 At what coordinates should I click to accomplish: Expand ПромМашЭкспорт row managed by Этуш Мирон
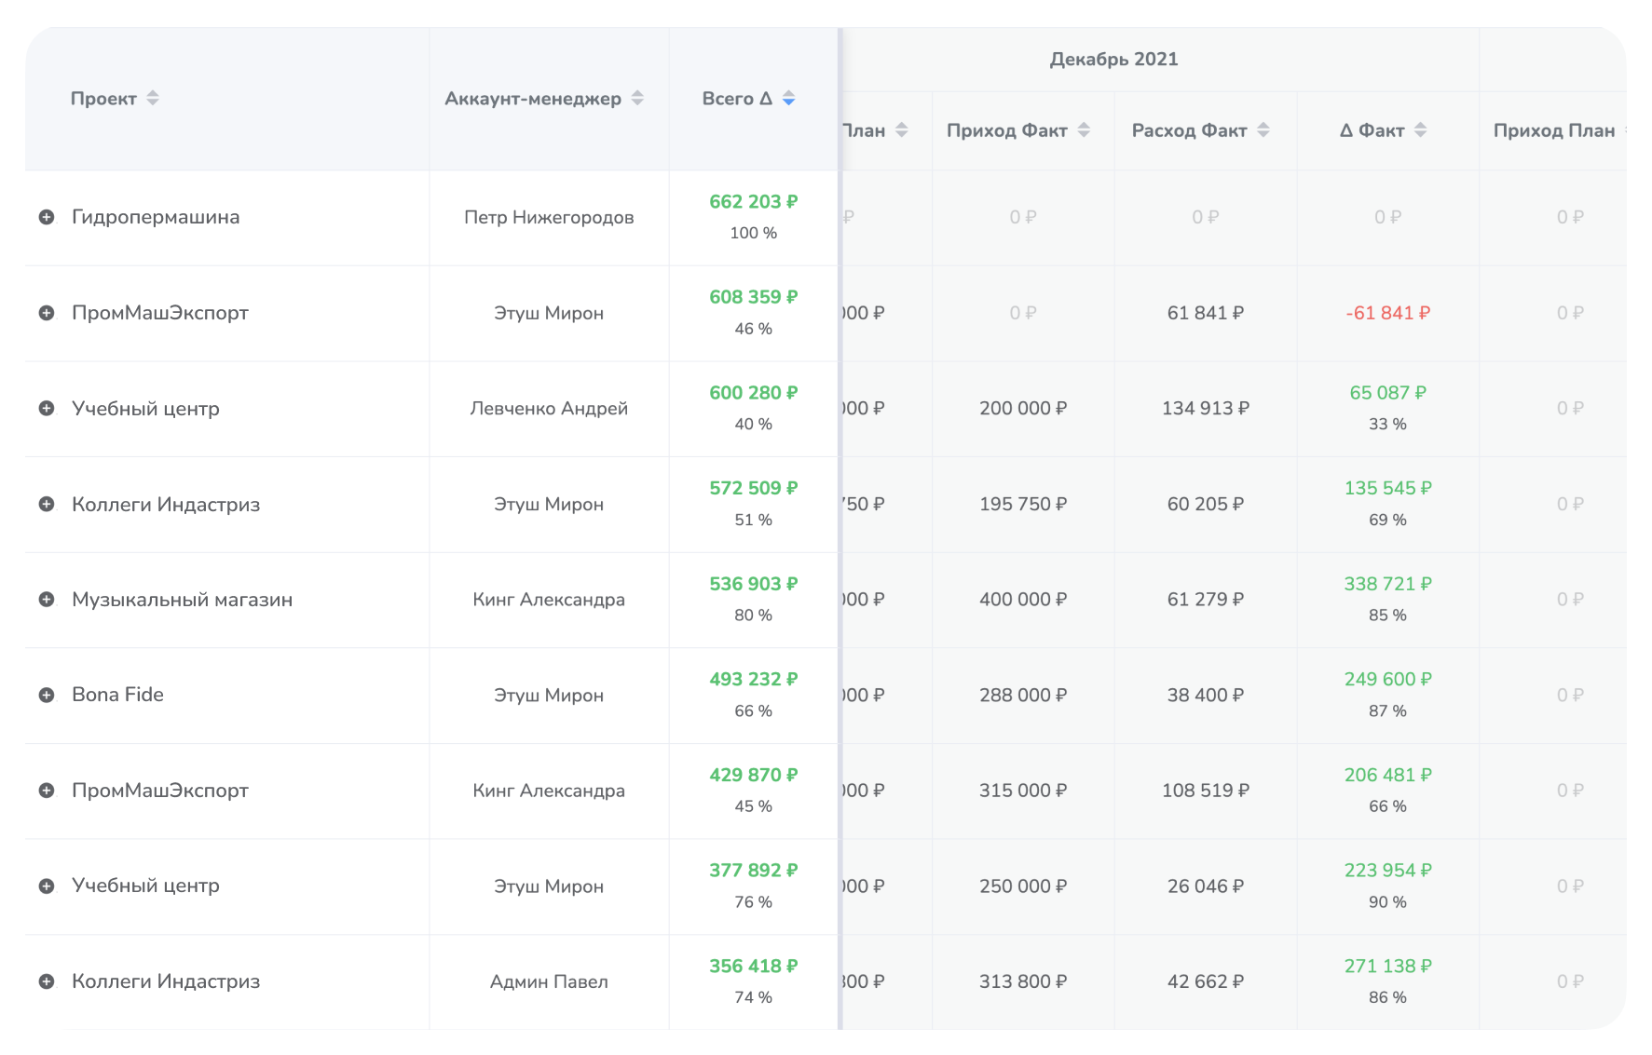pyautogui.click(x=47, y=313)
